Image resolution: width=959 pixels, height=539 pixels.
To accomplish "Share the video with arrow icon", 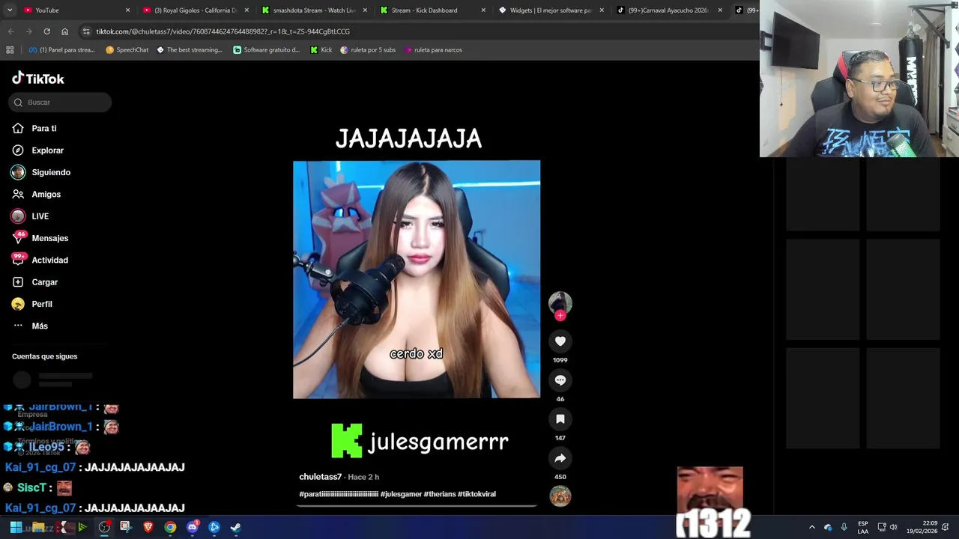I will (x=560, y=458).
